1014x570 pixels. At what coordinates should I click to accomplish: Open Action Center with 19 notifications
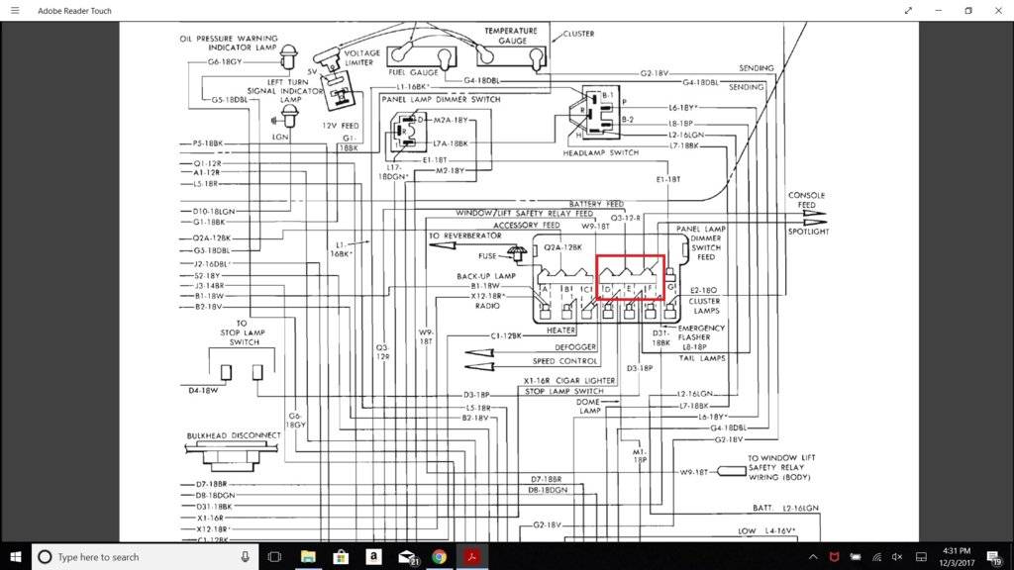[997, 556]
